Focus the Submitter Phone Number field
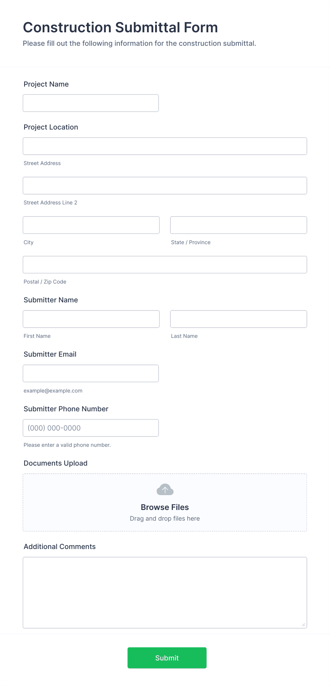330x686 pixels. click(x=90, y=428)
